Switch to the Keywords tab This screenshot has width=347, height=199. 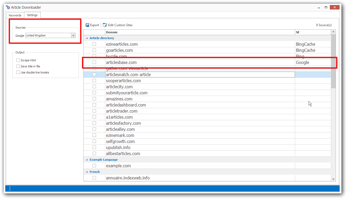[15, 15]
